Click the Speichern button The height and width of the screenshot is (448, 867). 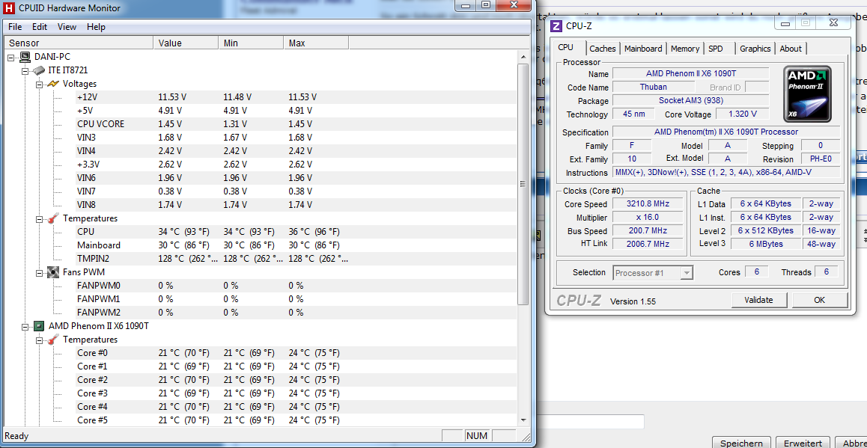pos(741,443)
